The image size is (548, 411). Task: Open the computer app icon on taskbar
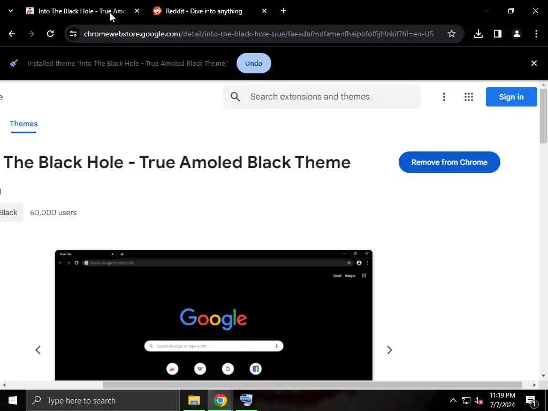[x=246, y=400]
